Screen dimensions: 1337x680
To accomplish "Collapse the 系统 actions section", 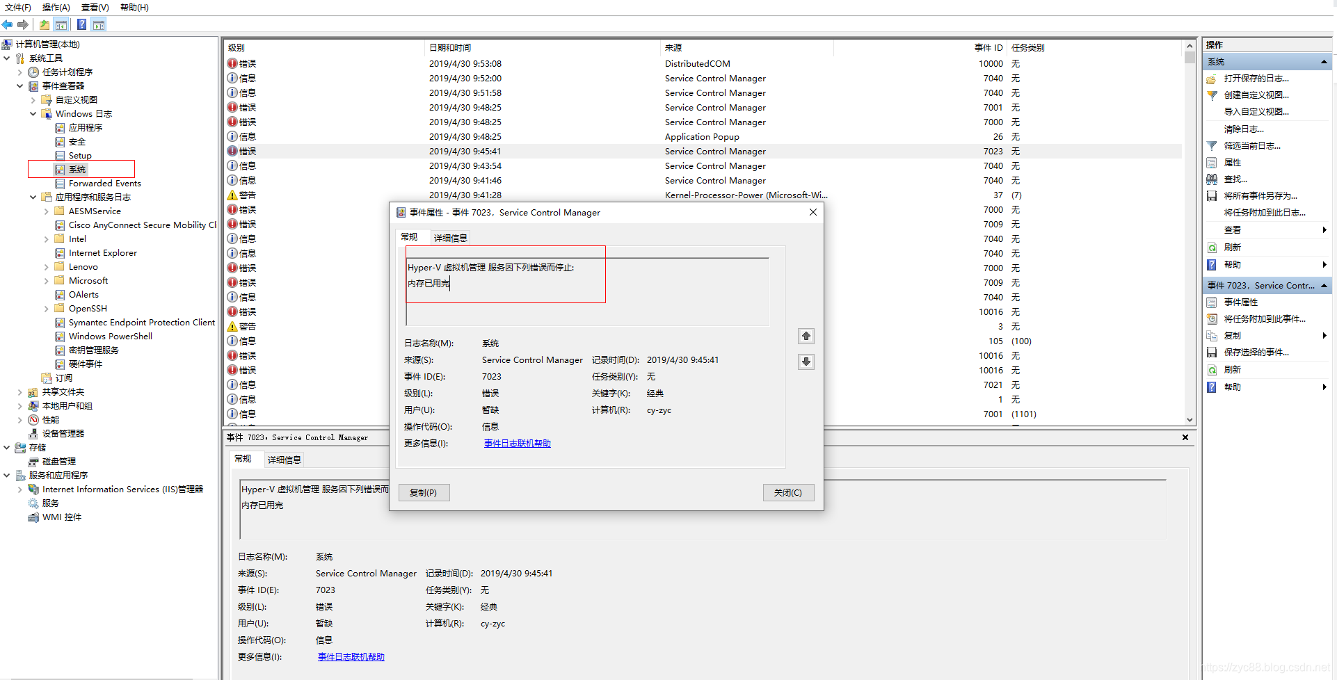I will pyautogui.click(x=1324, y=62).
